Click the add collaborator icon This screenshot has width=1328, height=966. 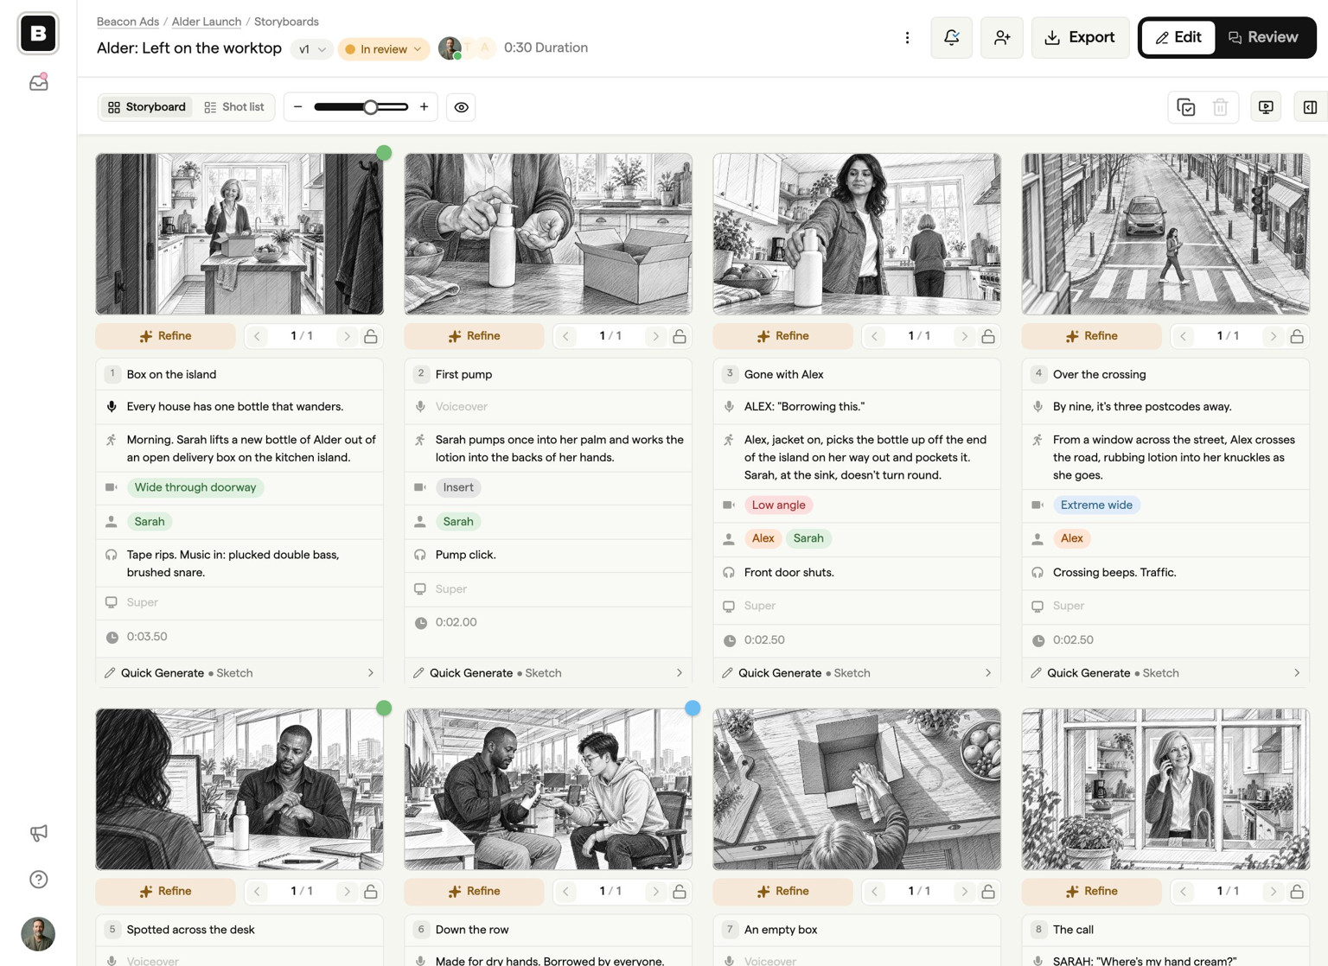pos(1002,38)
